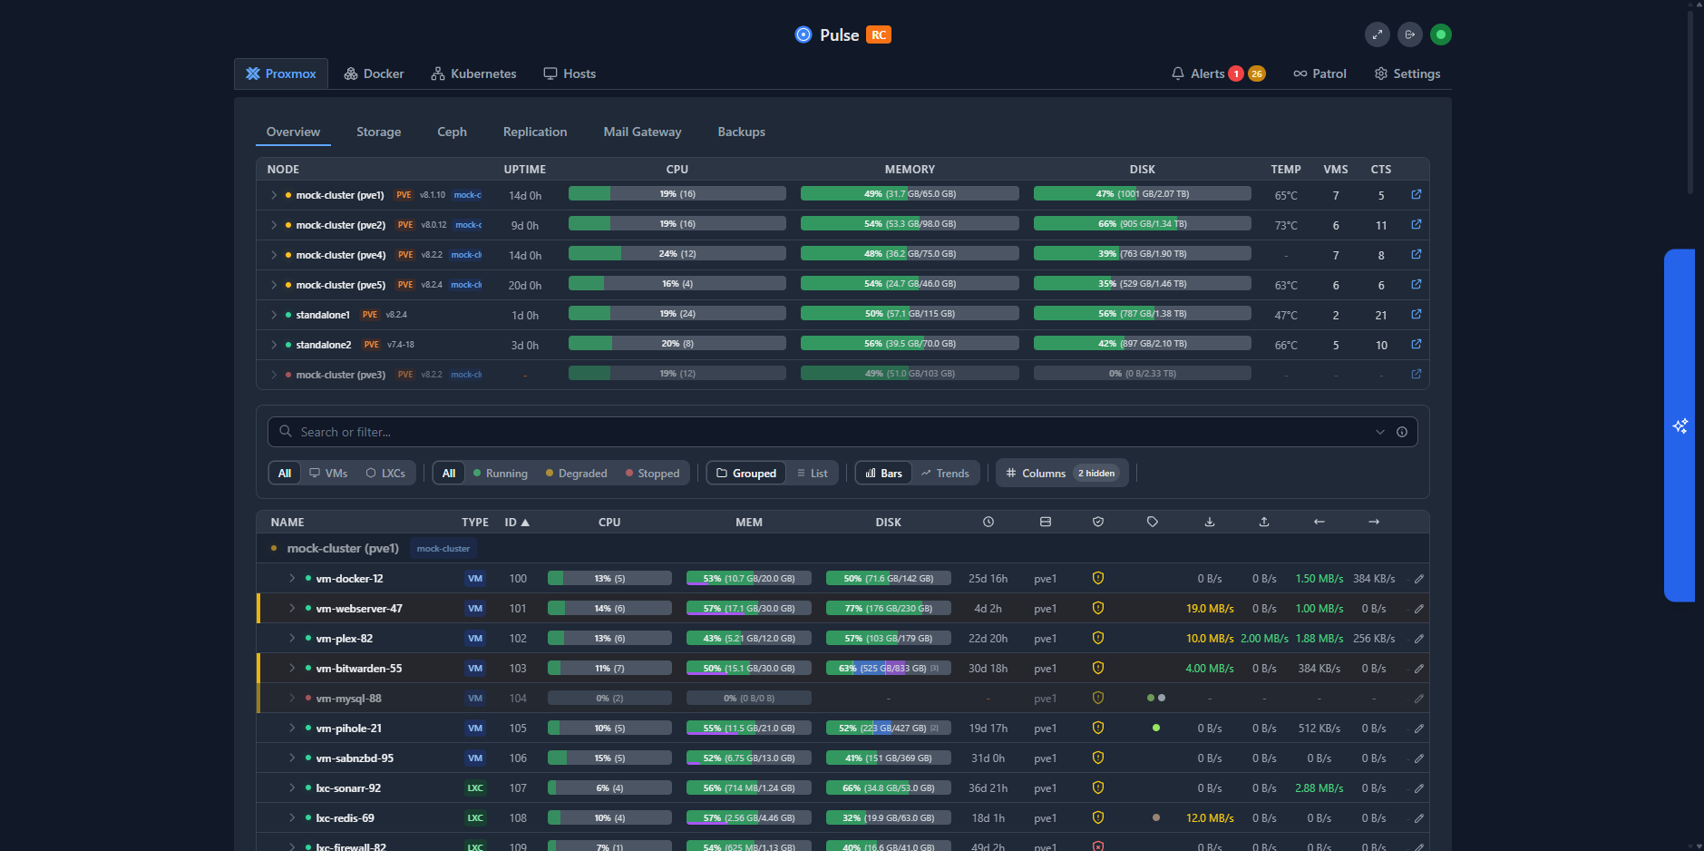Open the AI assistant sparkle side panel
The height and width of the screenshot is (851, 1704).
pos(1680,425)
